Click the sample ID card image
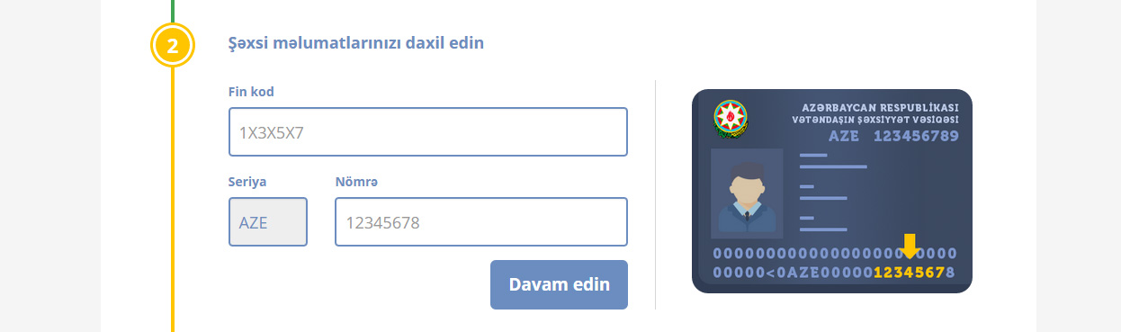1121x332 pixels. click(x=832, y=191)
